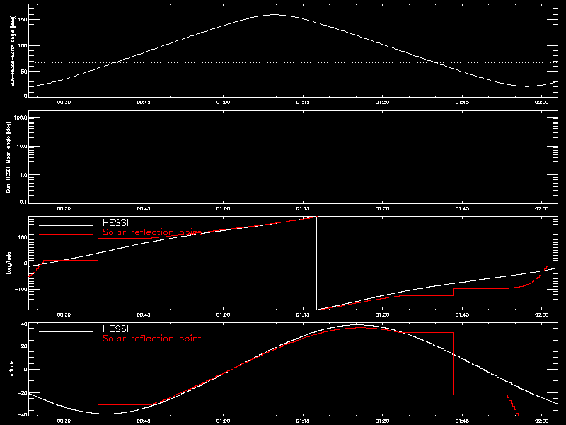Click 01:45 time label under Noon angle plot
This screenshot has width=566, height=425.
[x=462, y=208]
